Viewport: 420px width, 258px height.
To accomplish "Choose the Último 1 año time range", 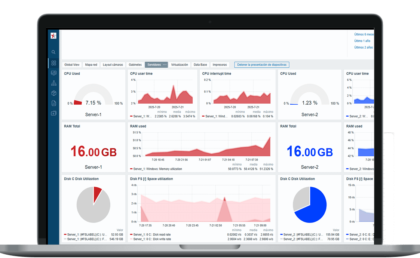I will click(x=362, y=41).
